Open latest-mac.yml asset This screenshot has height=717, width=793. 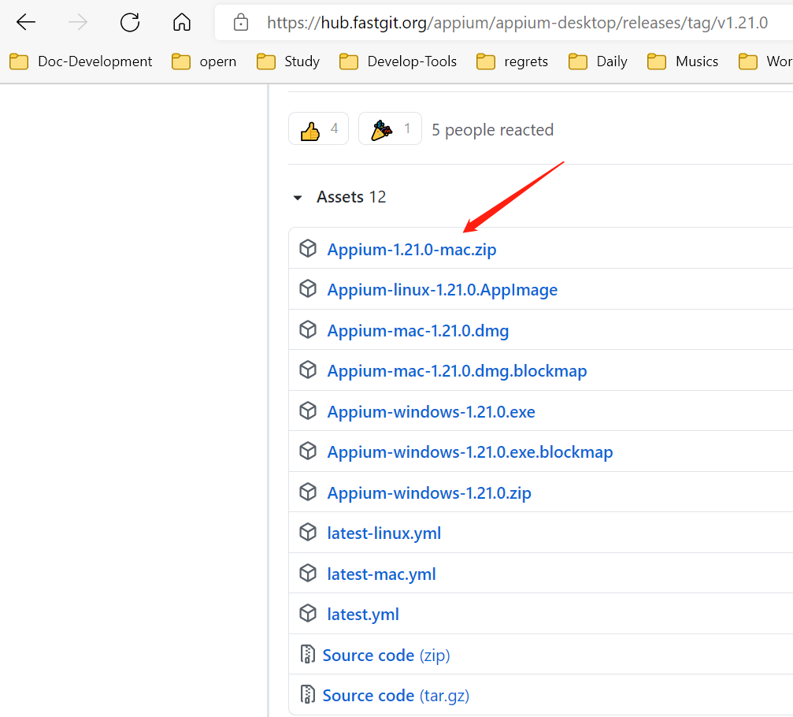pos(381,574)
